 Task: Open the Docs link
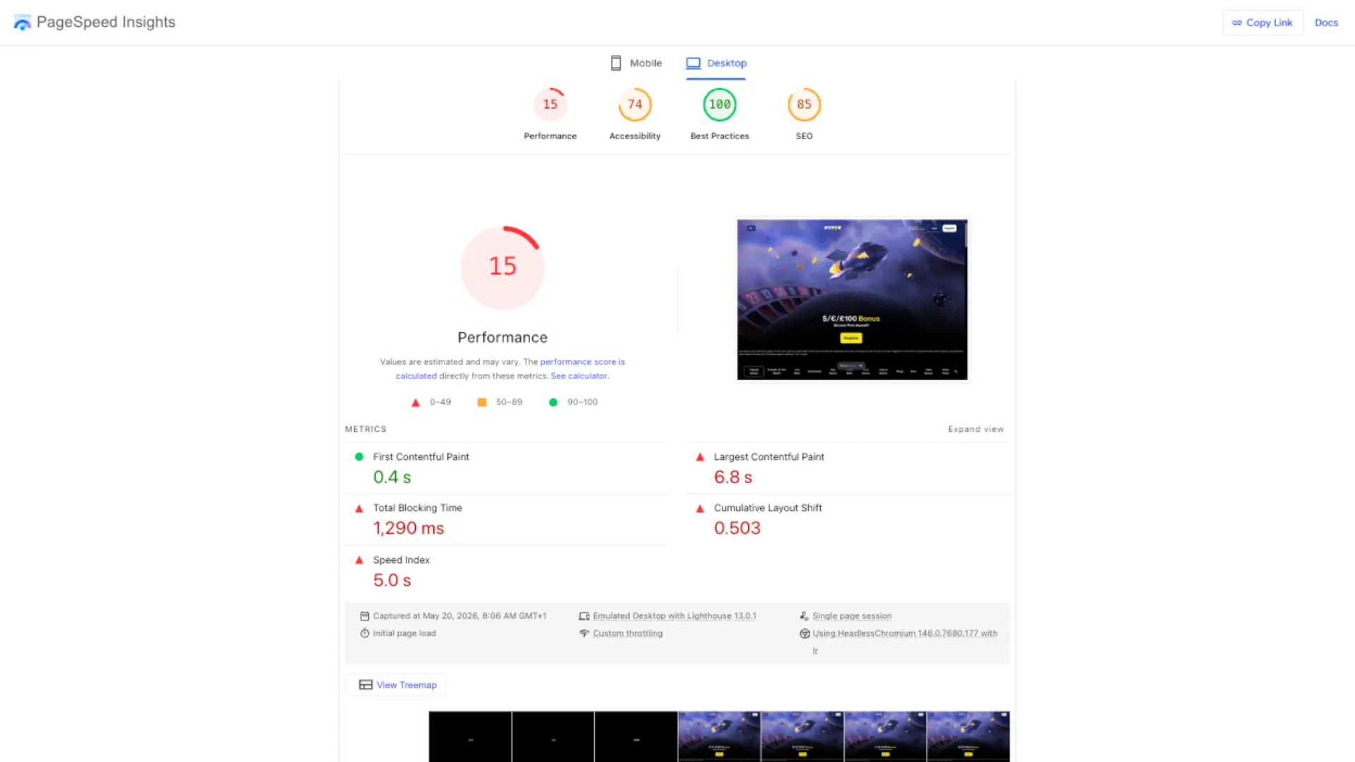click(x=1326, y=23)
